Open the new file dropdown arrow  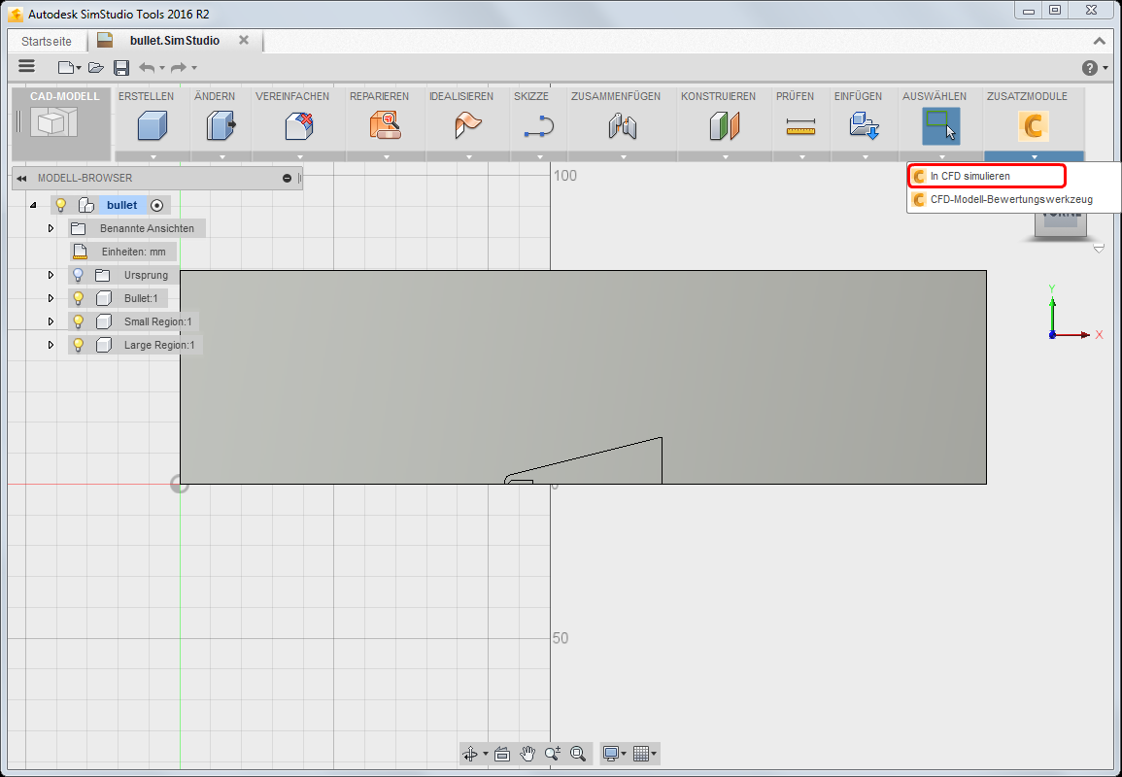pyautogui.click(x=79, y=68)
